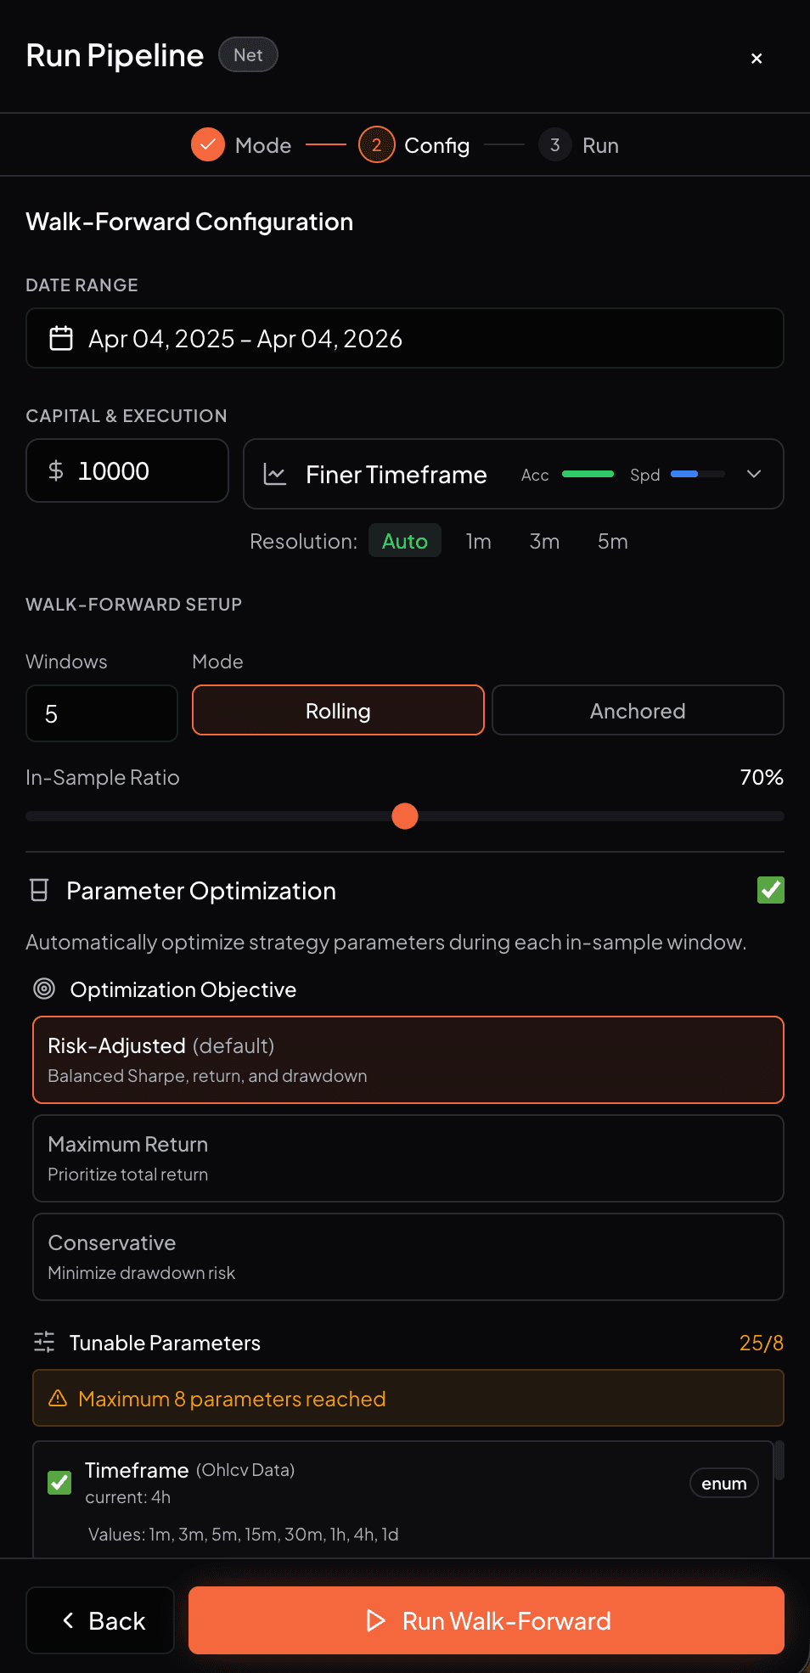Select the Auto resolution option
This screenshot has width=810, height=1673.
405,541
